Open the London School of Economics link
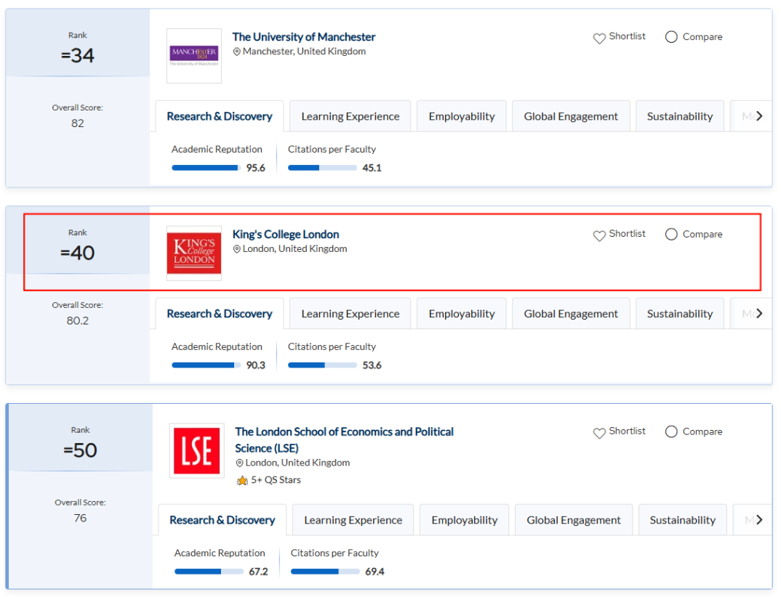Image resolution: width=781 pixels, height=597 pixels. click(x=344, y=440)
